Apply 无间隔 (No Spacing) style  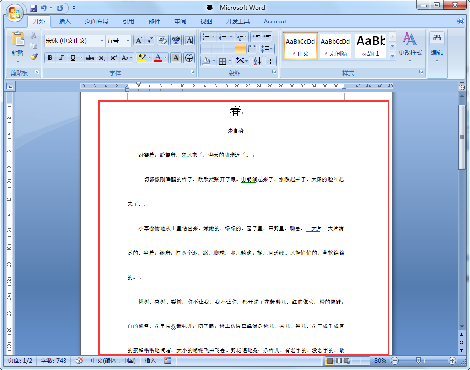(336, 46)
